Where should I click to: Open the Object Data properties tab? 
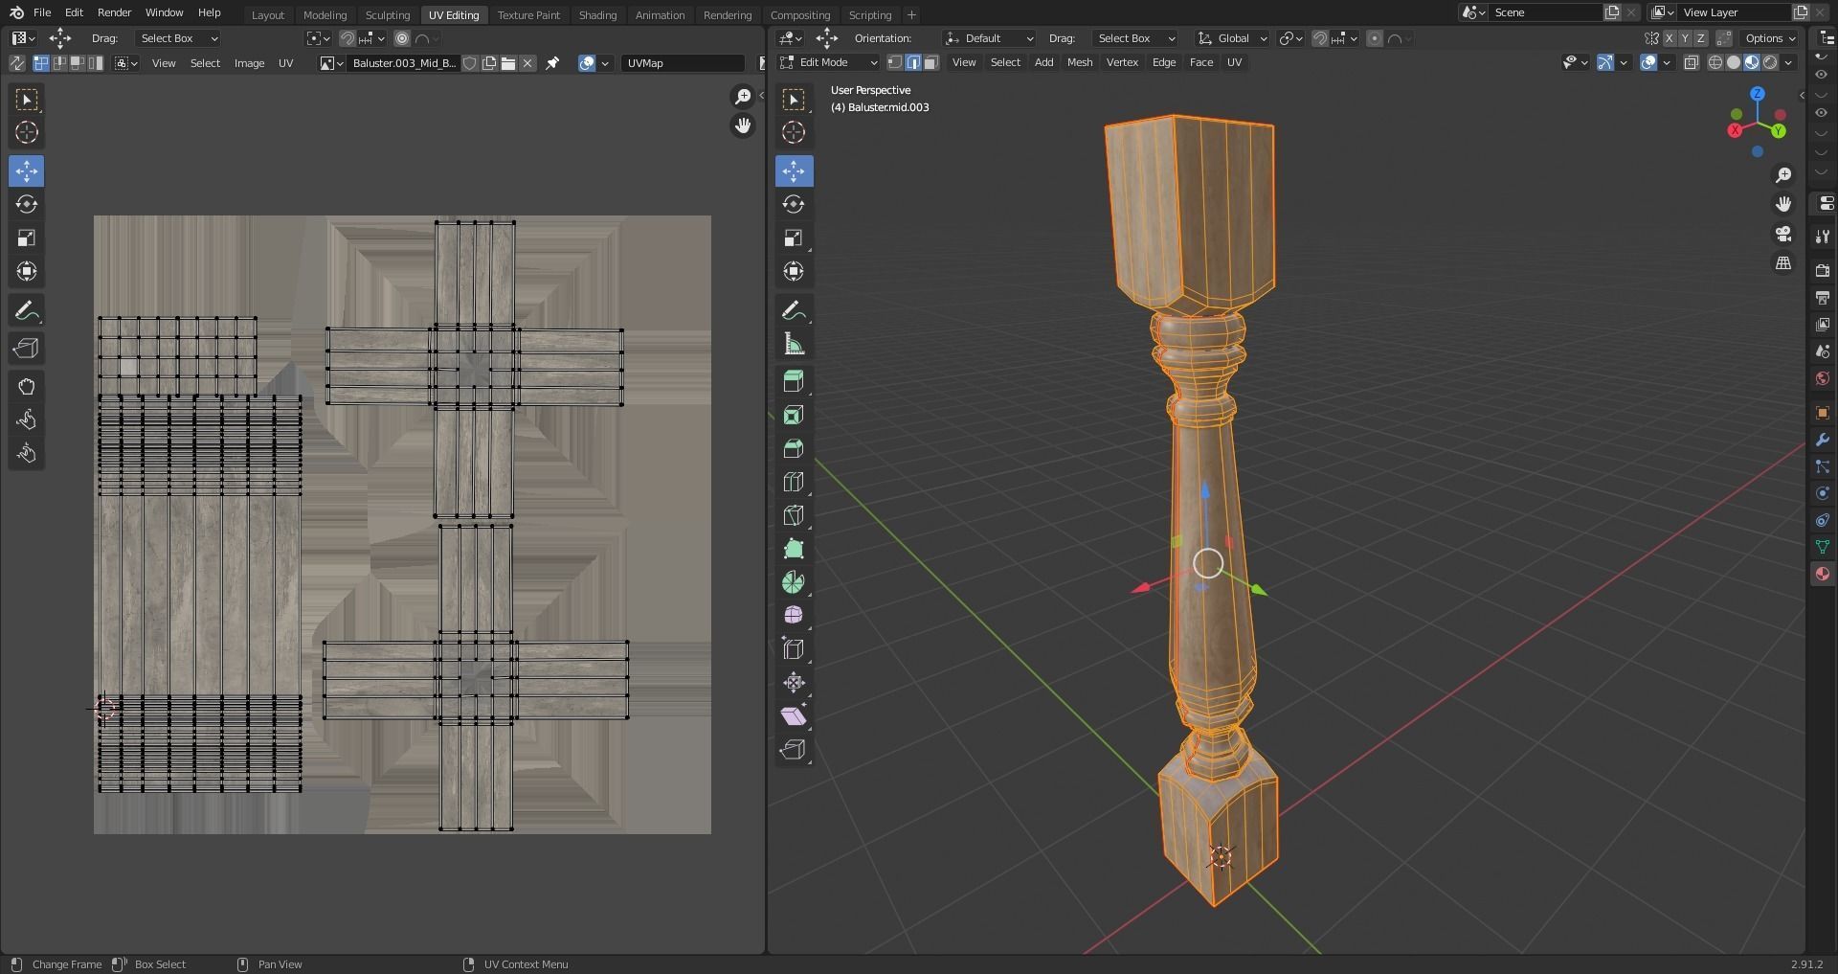click(x=1822, y=547)
